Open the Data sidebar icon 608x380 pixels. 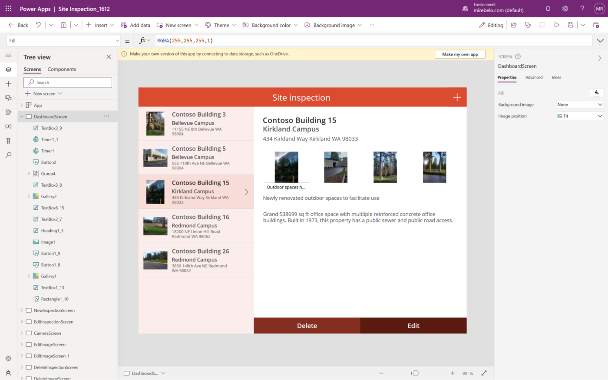click(x=8, y=98)
